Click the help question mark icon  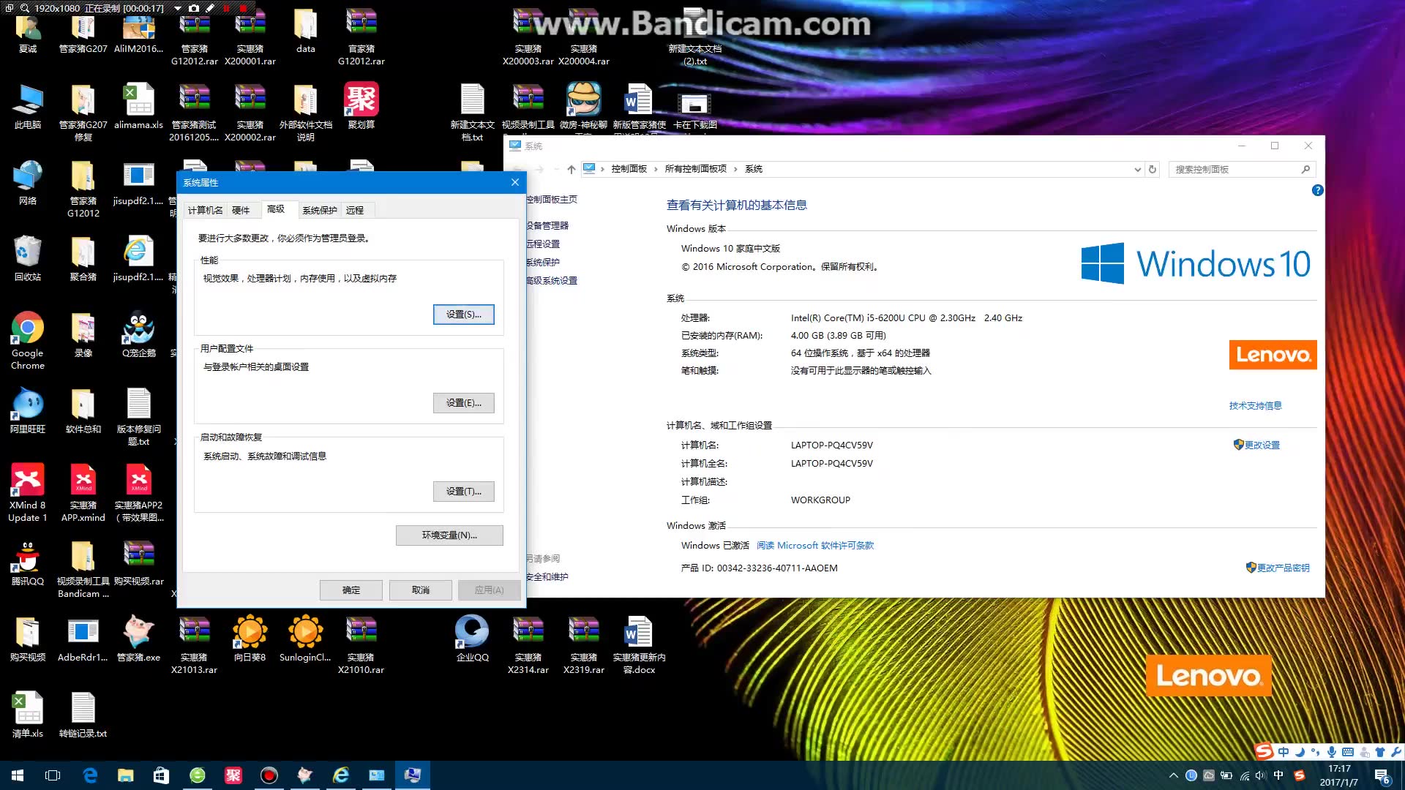tap(1317, 190)
